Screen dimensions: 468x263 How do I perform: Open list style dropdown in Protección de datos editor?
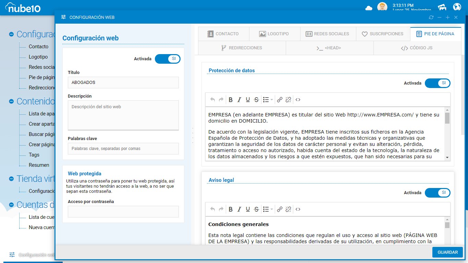[272, 100]
